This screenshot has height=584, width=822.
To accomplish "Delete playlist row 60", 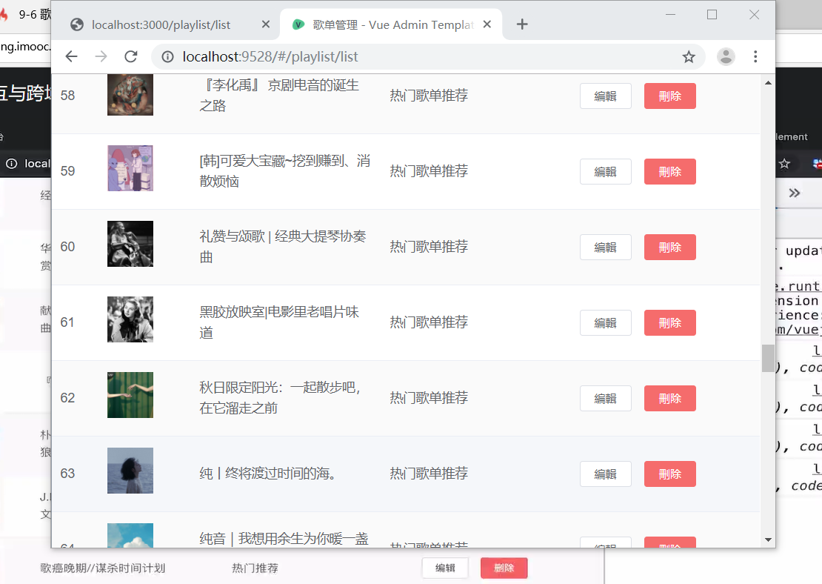I will 670,247.
